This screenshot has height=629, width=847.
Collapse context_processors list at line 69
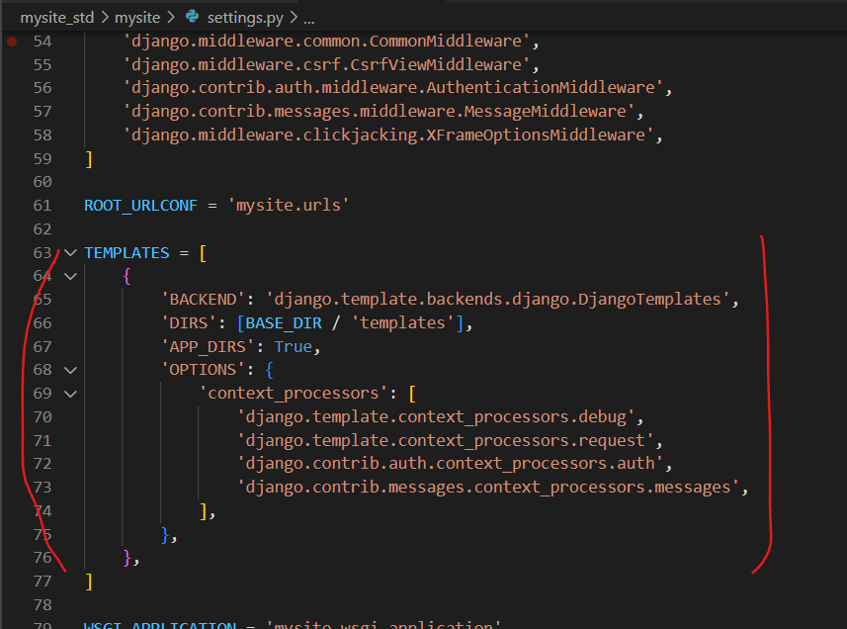(x=70, y=394)
